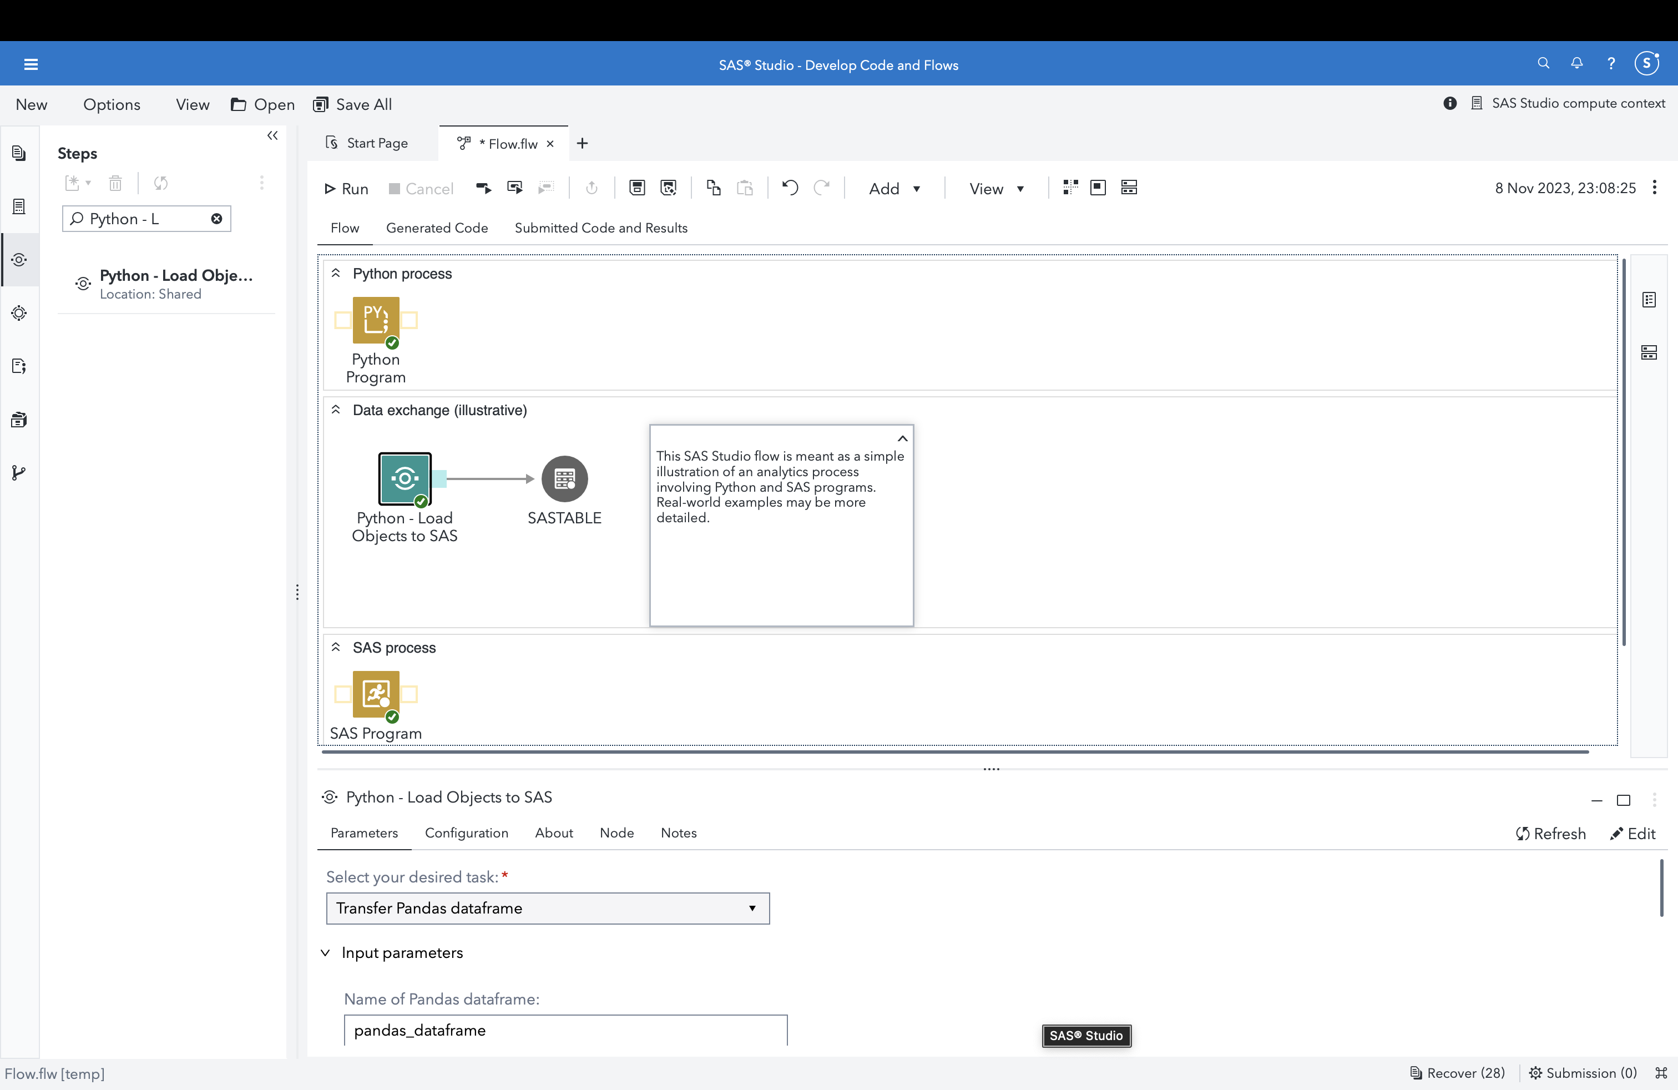Viewport: 1678px width, 1090px height.
Task: Collapse the Input parameters section
Action: point(326,952)
